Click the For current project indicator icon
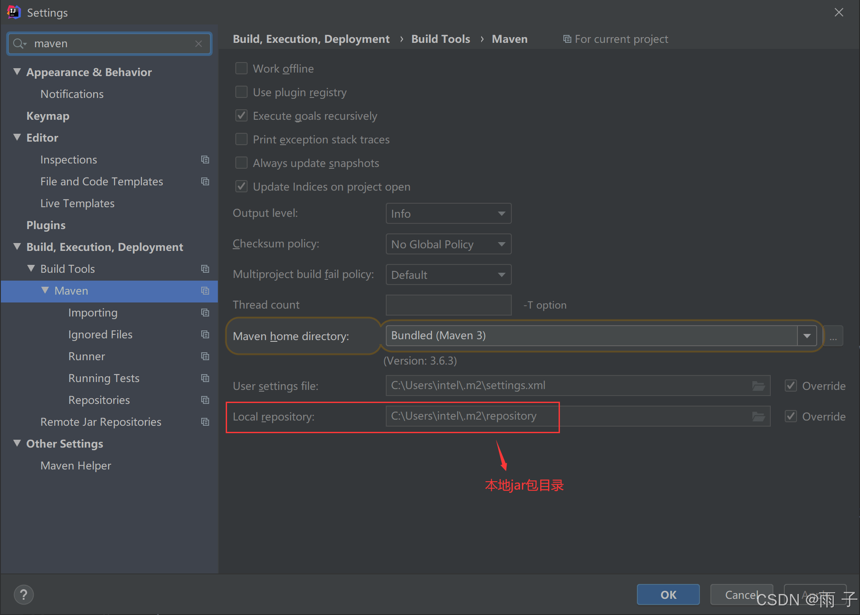The width and height of the screenshot is (860, 615). [567, 39]
